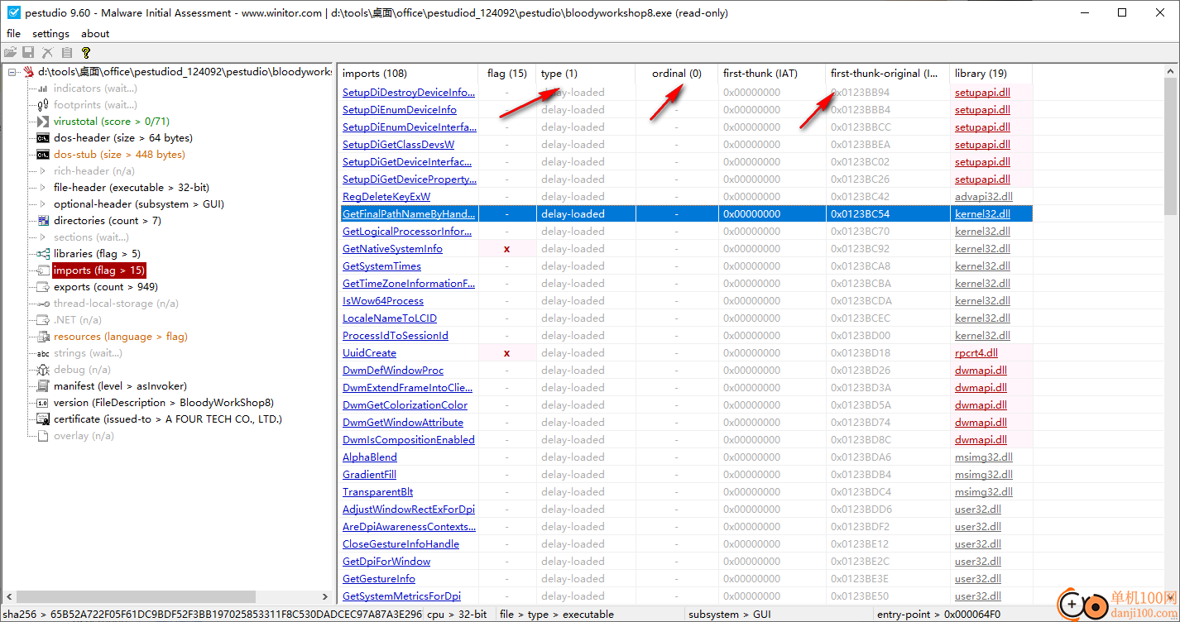Sort by the library (19) column header
Viewport: 1180px width, 622px height.
pos(991,74)
